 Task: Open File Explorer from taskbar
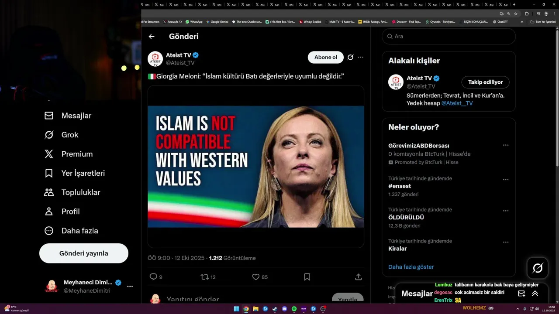click(x=255, y=309)
